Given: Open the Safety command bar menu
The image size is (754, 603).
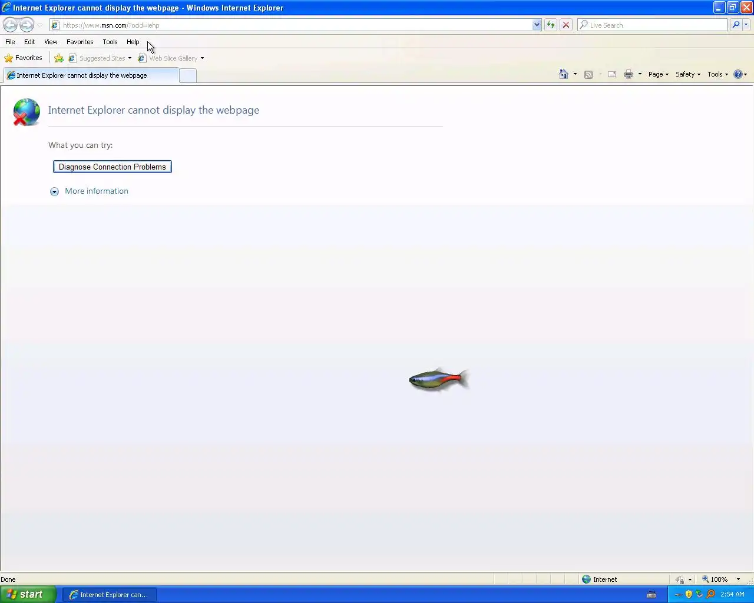Looking at the screenshot, I should 688,74.
